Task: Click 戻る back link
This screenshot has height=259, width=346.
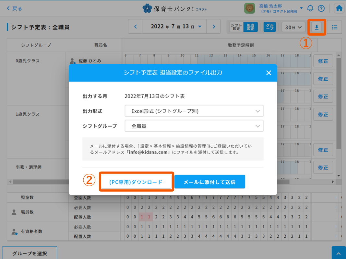Action: pos(15,8)
